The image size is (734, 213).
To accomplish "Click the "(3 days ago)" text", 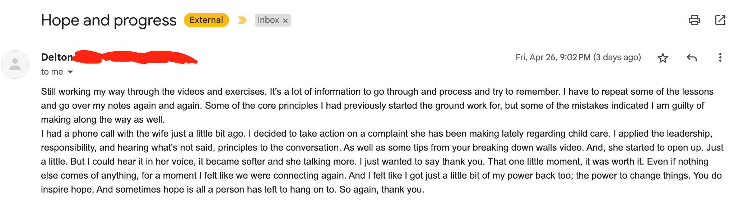I will pyautogui.click(x=617, y=57).
